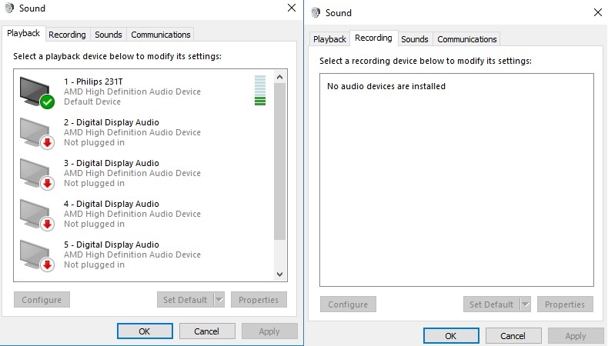Open the Set Default dropdown arrow in Playback window
The width and height of the screenshot is (608, 346).
[x=219, y=300]
